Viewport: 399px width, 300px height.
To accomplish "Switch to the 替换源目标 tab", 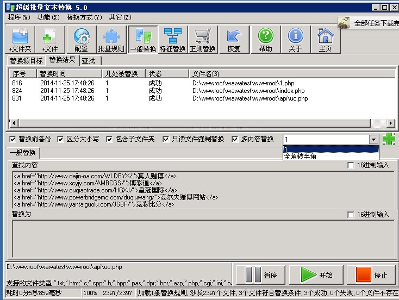I will tap(26, 61).
